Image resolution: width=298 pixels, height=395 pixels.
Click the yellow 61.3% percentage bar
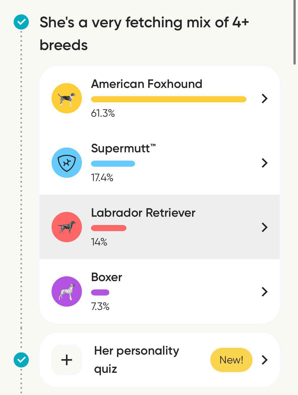tap(169, 99)
